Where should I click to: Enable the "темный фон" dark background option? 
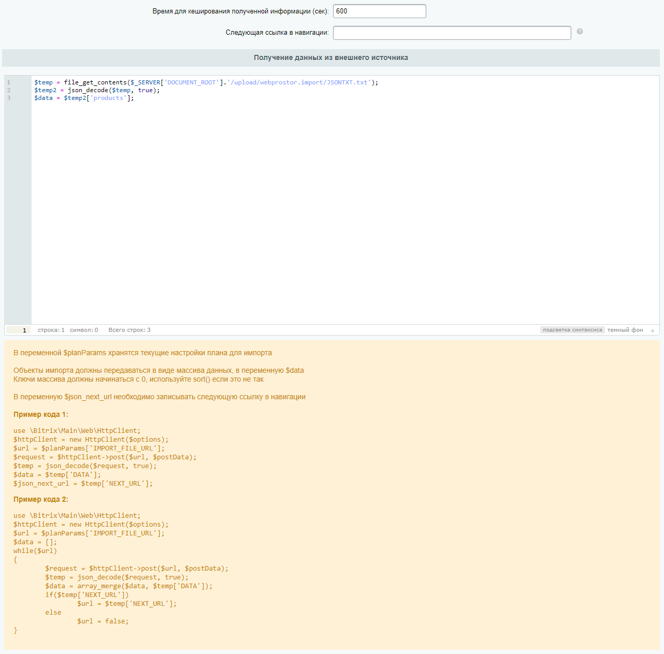pos(625,330)
